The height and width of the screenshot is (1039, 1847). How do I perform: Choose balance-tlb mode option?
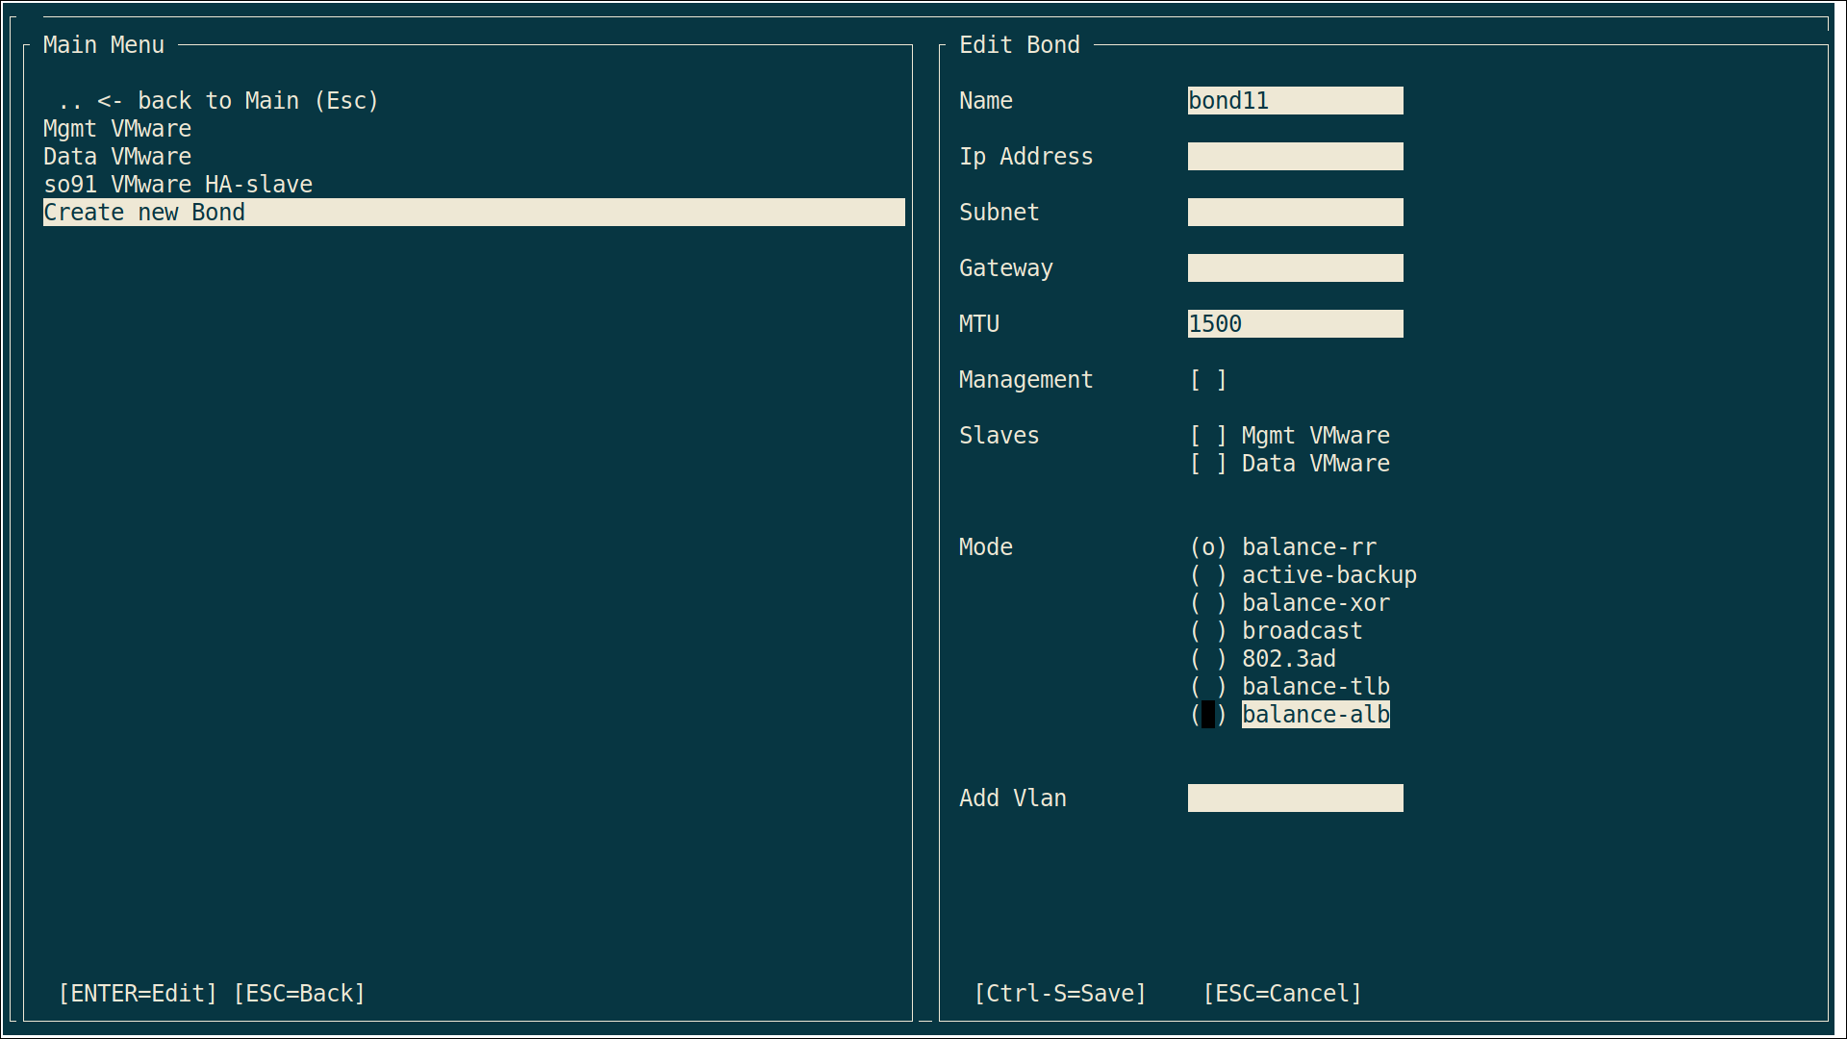click(x=1208, y=687)
